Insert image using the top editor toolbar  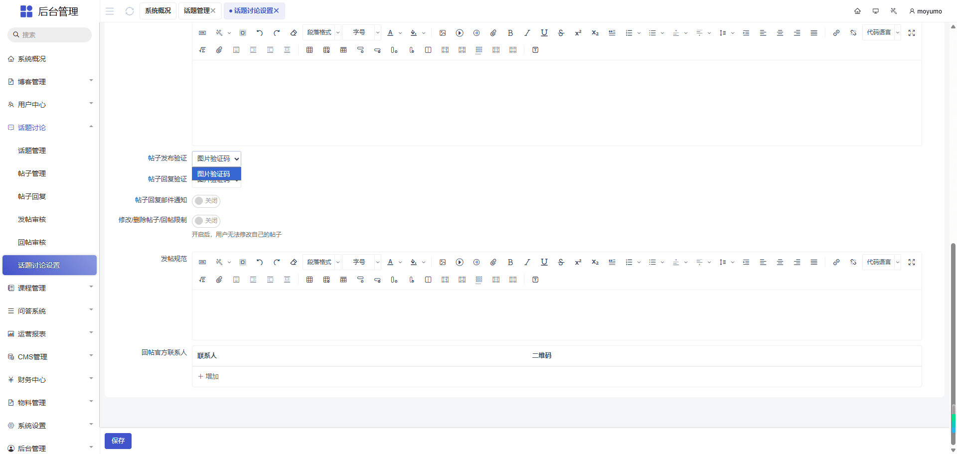click(x=442, y=33)
